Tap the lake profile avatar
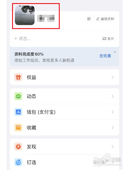The width and height of the screenshot is (130, 170). click(25, 15)
